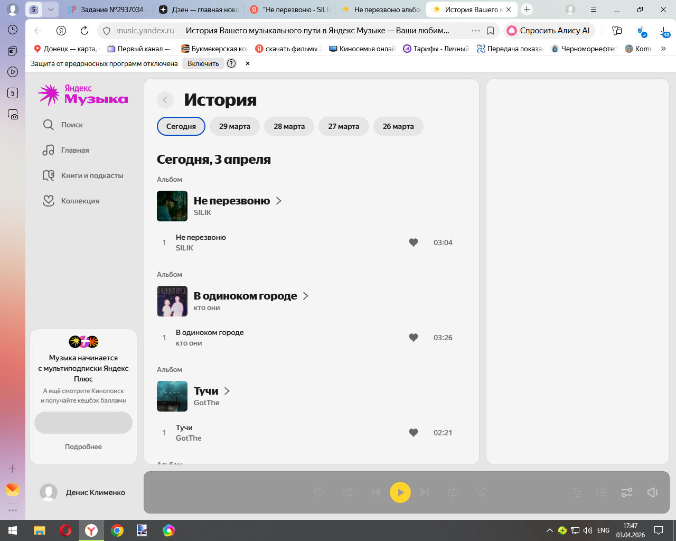Screen dimensions: 676x541
Task: Toggle repeat mode in the player bar
Action: point(453,492)
